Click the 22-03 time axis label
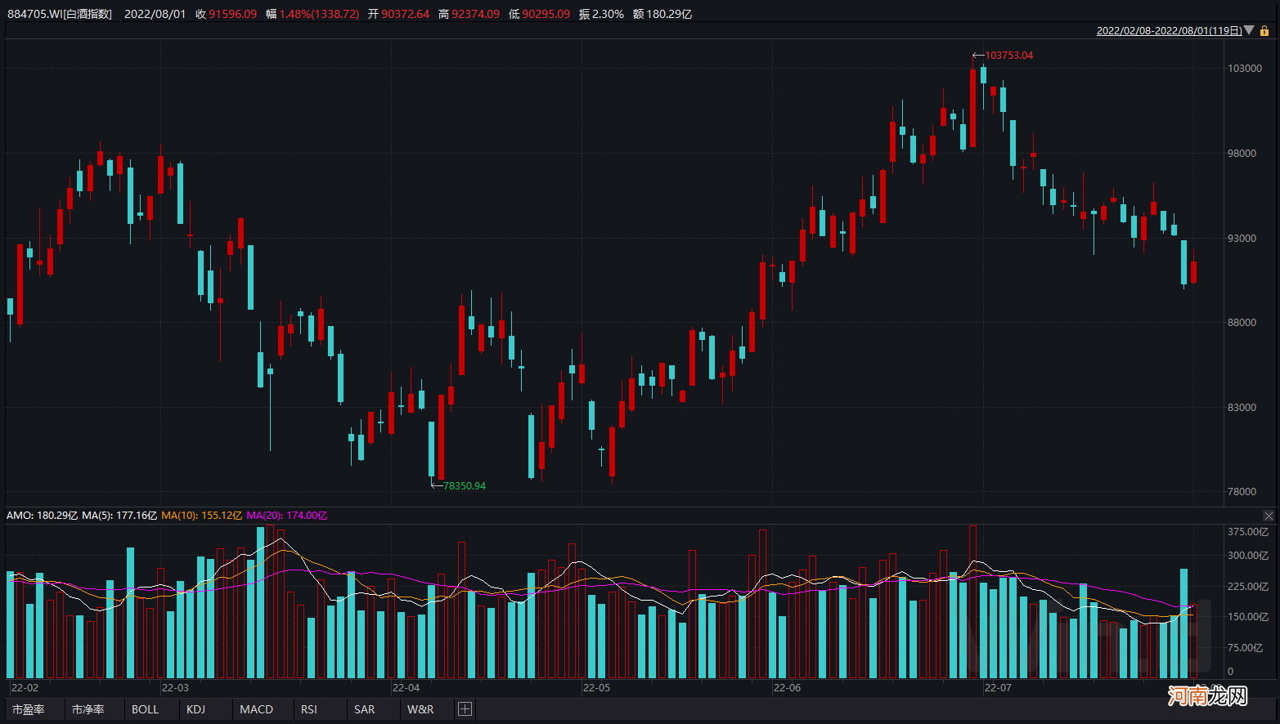This screenshot has height=724, width=1280. tap(175, 688)
